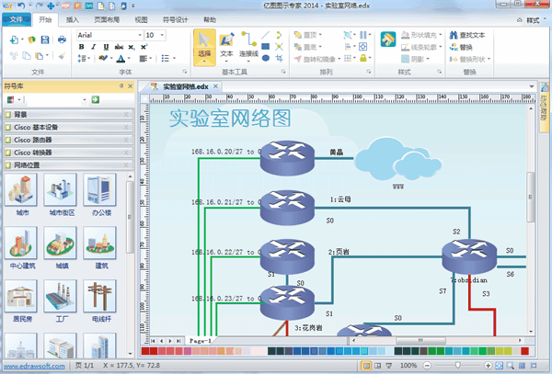This screenshot has height=374, width=552.
Task: Click the canvas horizontal scrollbar thumb
Action: [x=420, y=340]
